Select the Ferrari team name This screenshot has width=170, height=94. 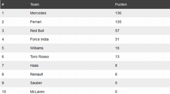[x=36, y=22]
